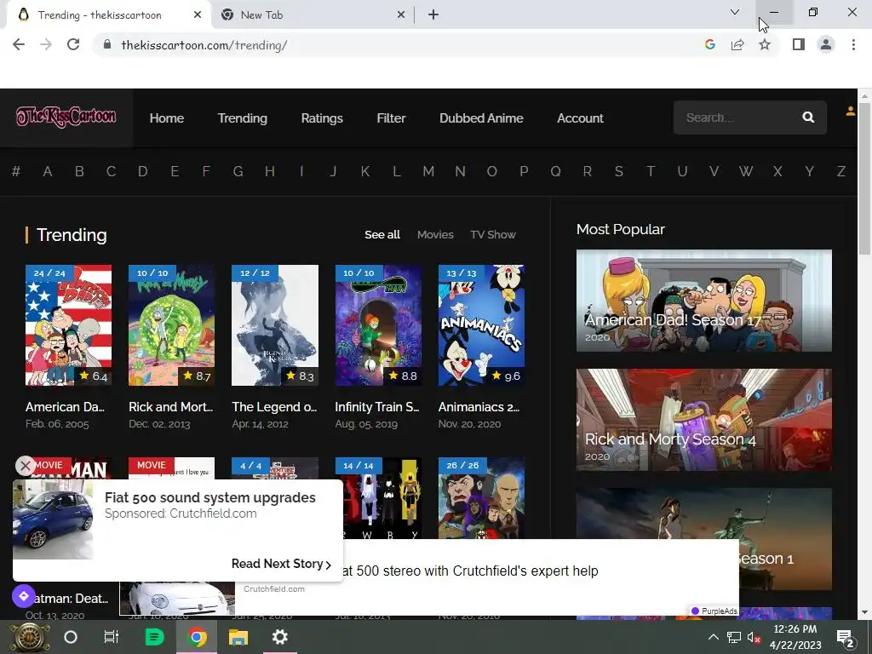Click the padlock site info icon
This screenshot has height=654, width=872.
click(107, 45)
